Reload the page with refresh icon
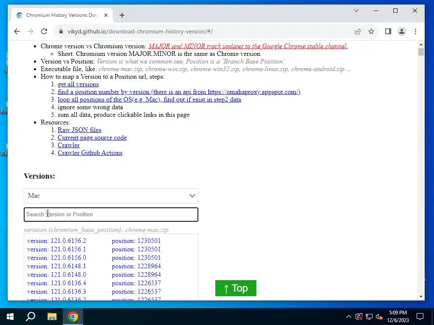434x325 pixels. coord(44,31)
